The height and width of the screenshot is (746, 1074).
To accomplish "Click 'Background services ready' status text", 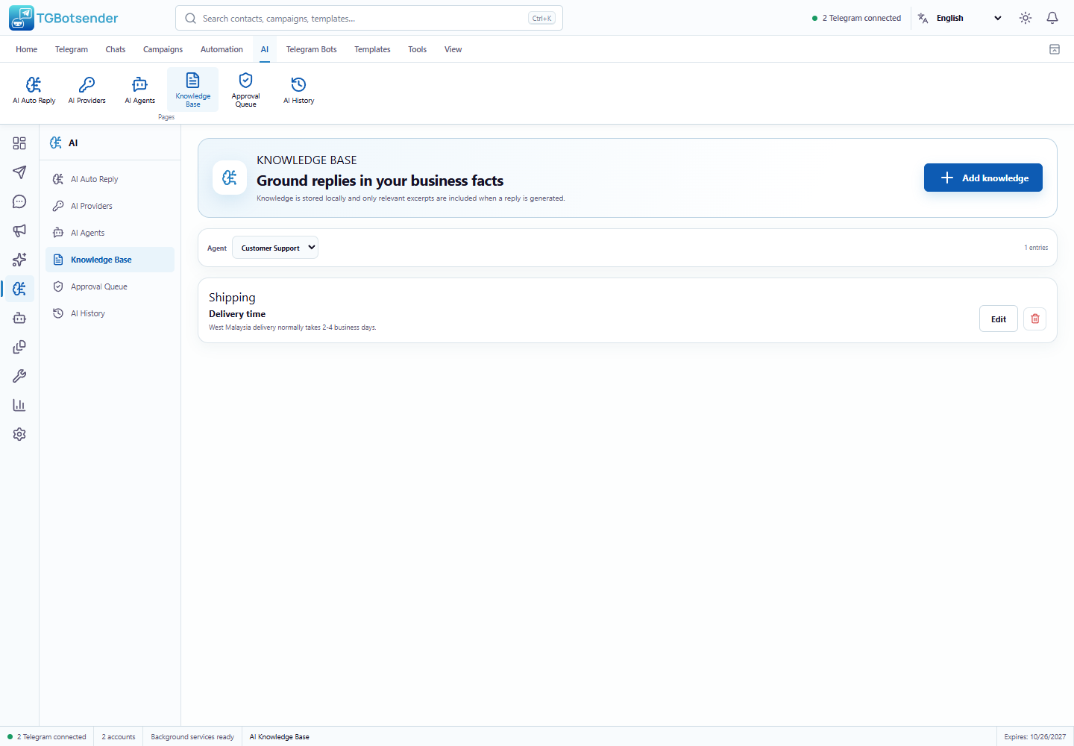I will click(192, 737).
